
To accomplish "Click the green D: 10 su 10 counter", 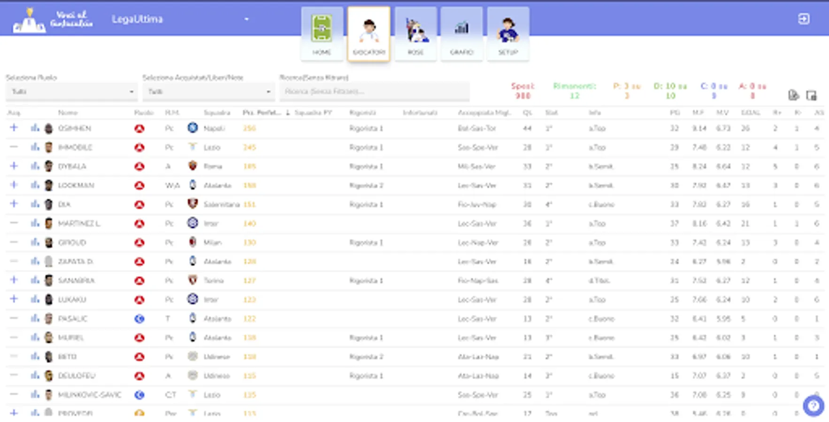I will [x=670, y=91].
